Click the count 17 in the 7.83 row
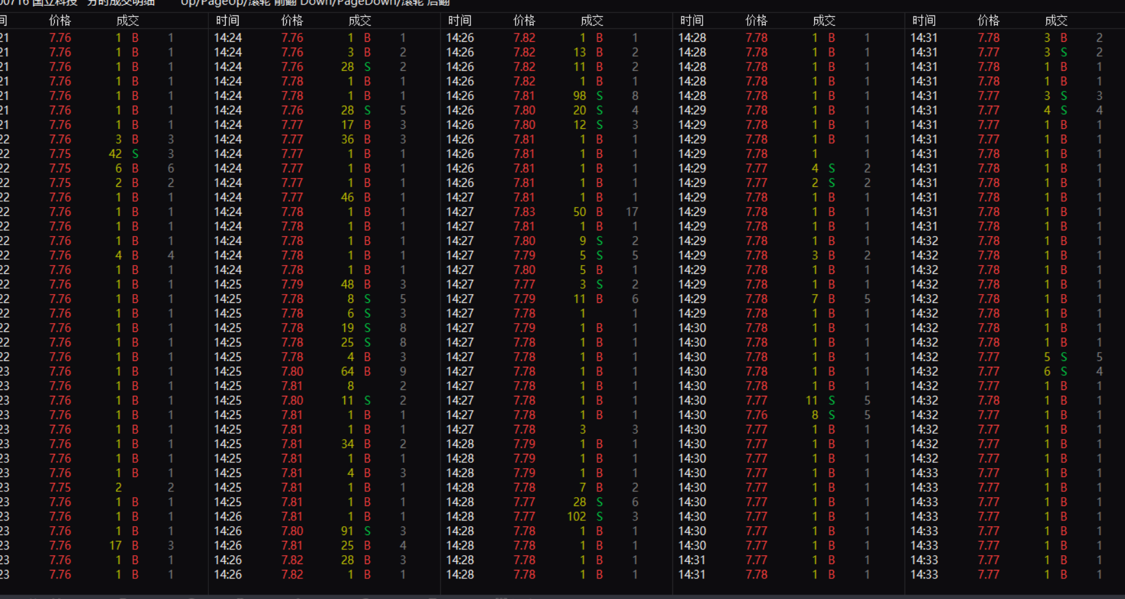 pos(632,212)
